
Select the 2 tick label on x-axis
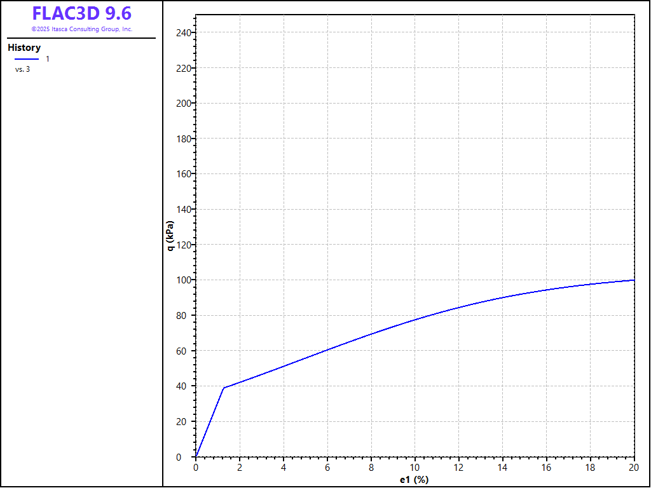click(240, 468)
